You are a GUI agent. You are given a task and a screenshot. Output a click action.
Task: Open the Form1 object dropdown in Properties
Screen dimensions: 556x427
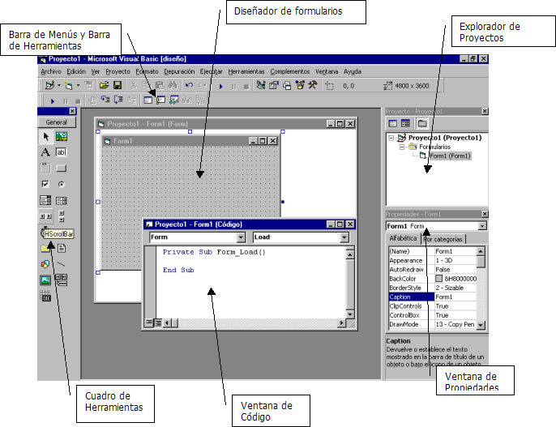point(482,226)
